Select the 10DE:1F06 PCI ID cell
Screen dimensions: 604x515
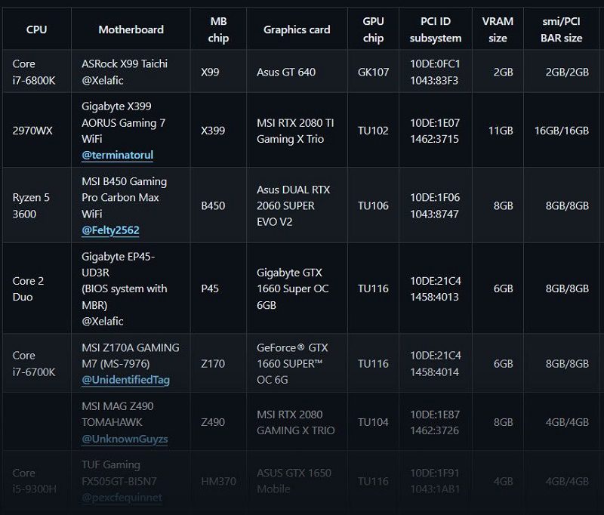[436, 205]
